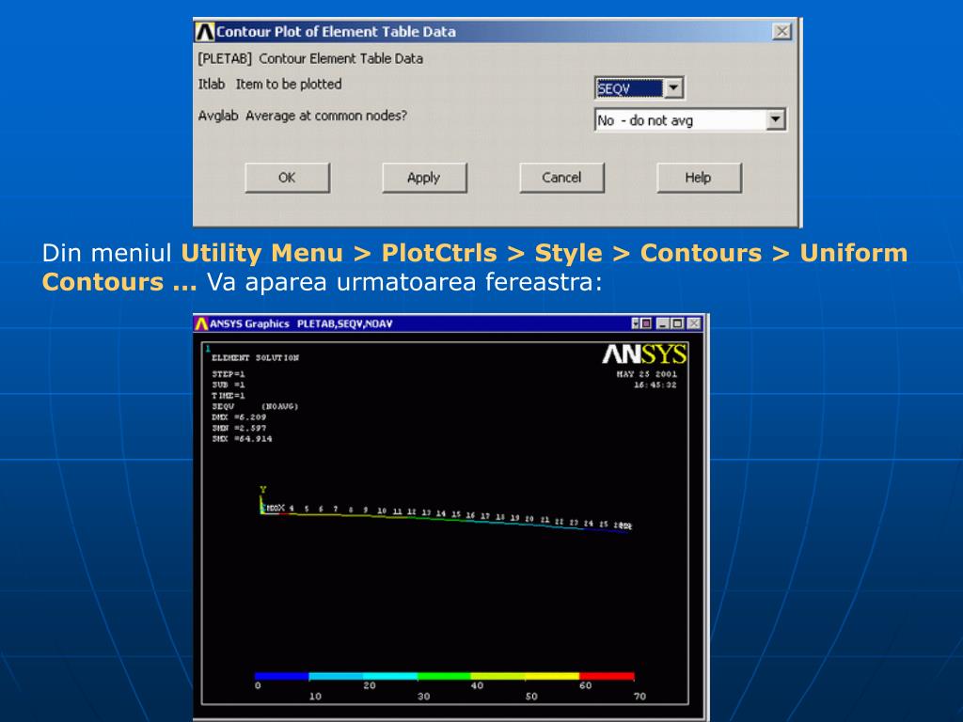
Task: Close the ANSYS Graphics window
Action: click(x=694, y=323)
